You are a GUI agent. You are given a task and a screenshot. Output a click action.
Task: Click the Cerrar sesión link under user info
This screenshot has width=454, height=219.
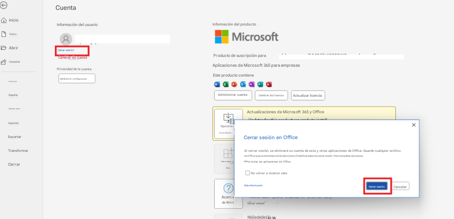(66, 50)
